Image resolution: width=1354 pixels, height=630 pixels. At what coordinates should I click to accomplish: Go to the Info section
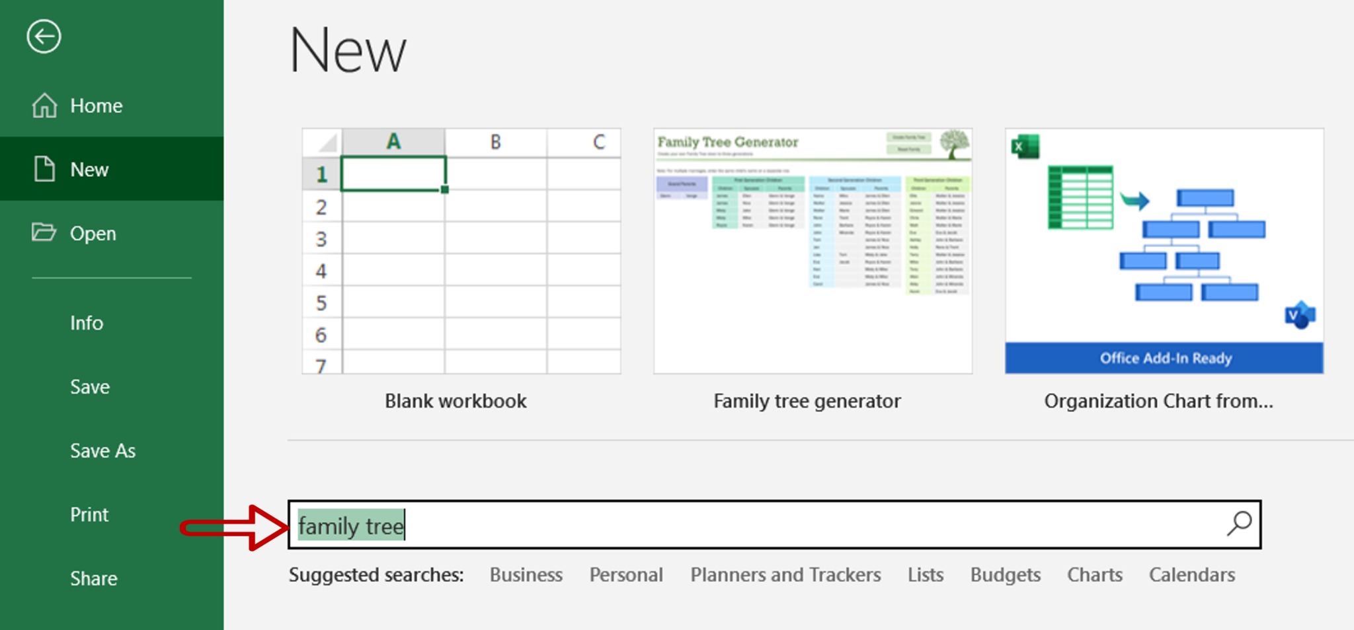pos(86,323)
